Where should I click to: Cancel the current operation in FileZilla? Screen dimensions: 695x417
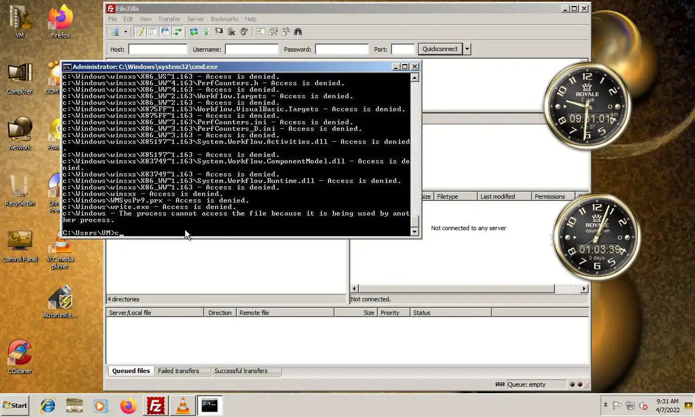click(219, 31)
